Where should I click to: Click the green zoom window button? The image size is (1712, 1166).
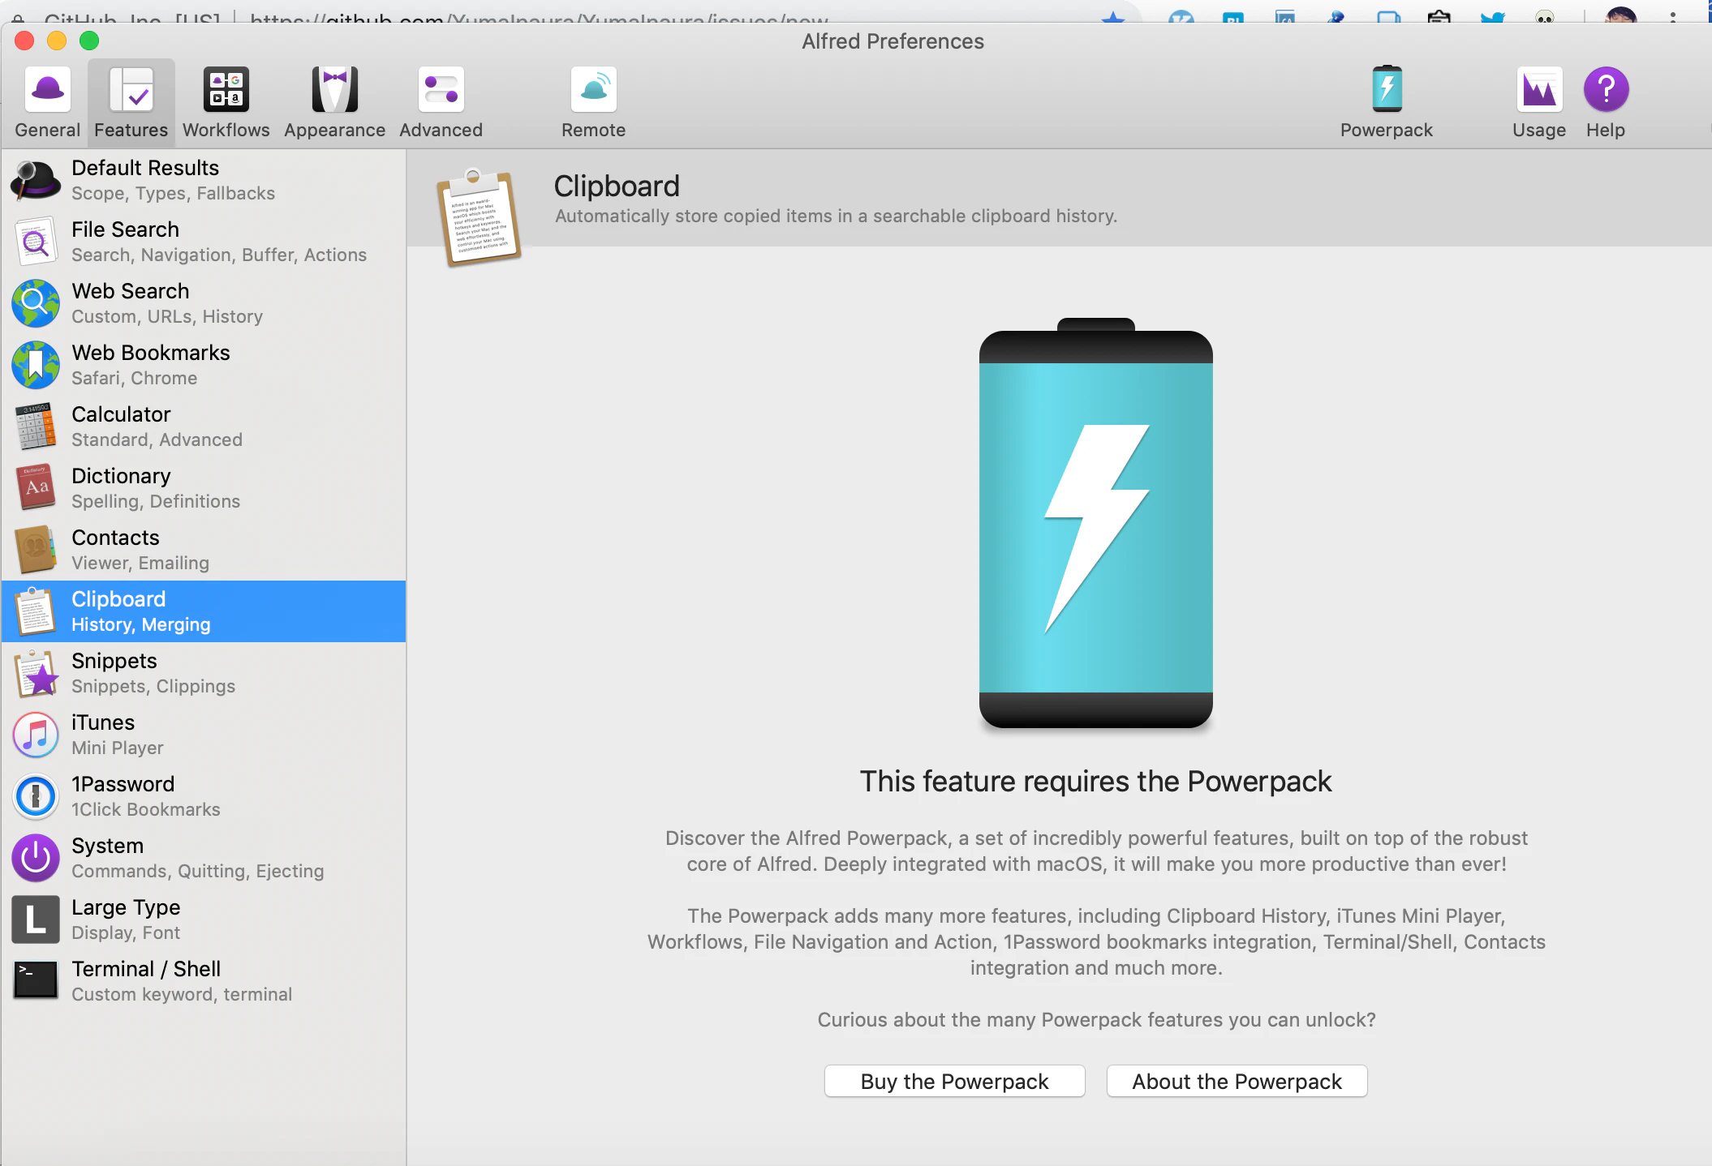(89, 41)
